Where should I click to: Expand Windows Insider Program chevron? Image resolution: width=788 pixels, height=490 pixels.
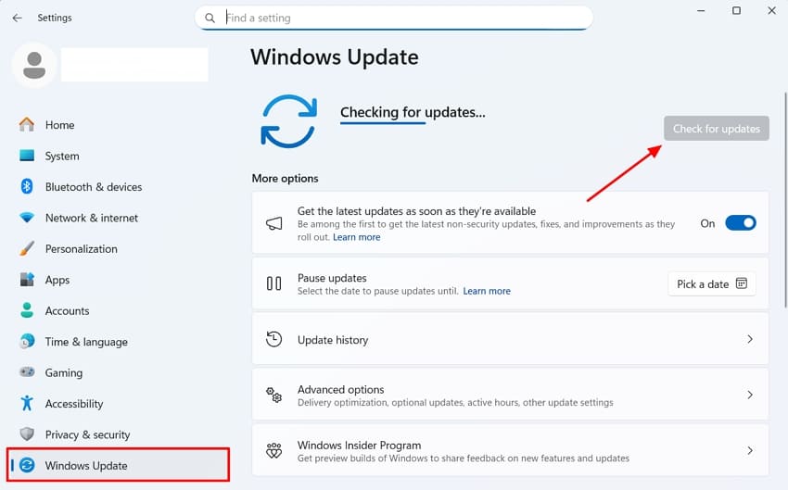(x=750, y=451)
